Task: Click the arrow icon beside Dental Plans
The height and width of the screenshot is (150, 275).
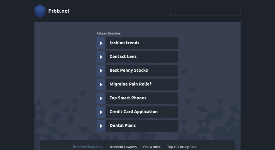Action: [101, 126]
